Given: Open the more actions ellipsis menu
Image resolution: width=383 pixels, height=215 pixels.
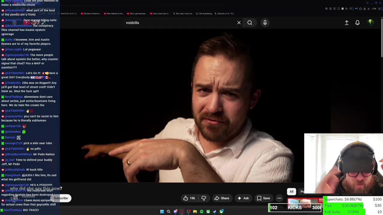Looking at the screenshot, I should tap(279, 198).
